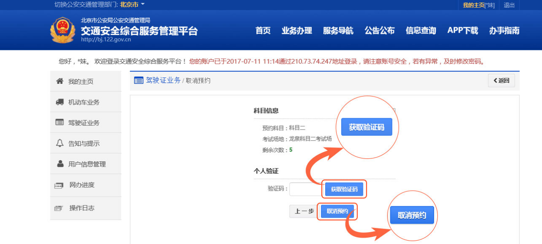This screenshot has height=244, width=542.
Task: Click the bell icon for 告知与提示
Action: pos(60,143)
